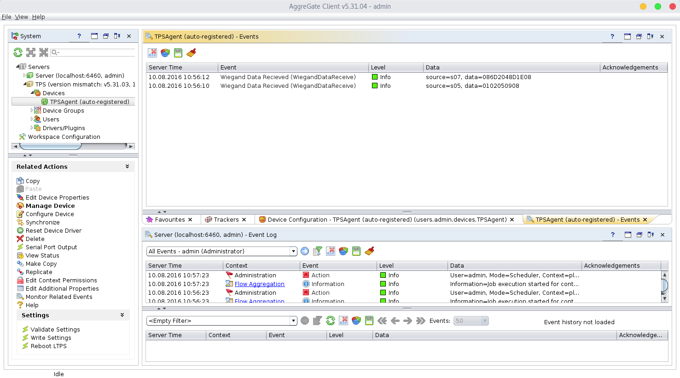
Task: Click the Event Log vertical scrollbar
Action: click(x=664, y=286)
